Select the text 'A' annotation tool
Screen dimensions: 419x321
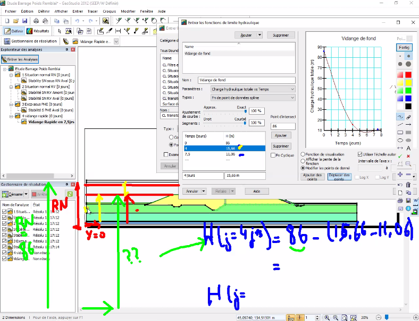408,148
